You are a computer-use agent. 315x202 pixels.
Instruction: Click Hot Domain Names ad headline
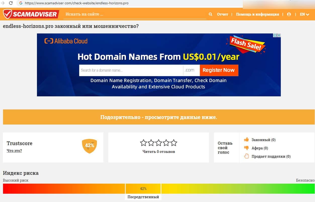click(158, 57)
